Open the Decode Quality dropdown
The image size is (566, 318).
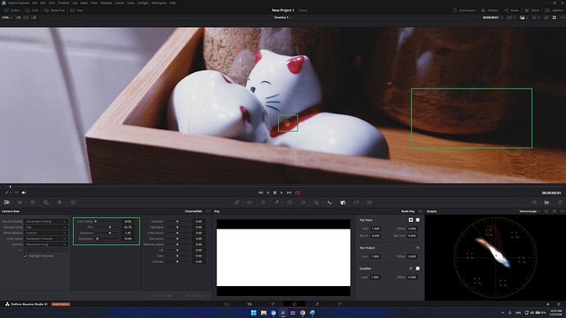pyautogui.click(x=46, y=221)
